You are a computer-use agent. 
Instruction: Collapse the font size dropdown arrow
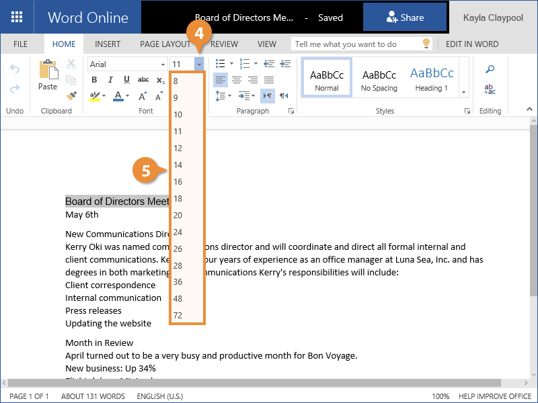click(199, 64)
